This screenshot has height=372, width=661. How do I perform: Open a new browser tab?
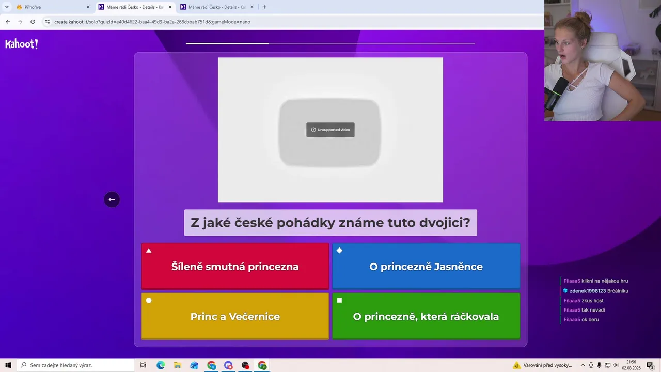point(264,7)
